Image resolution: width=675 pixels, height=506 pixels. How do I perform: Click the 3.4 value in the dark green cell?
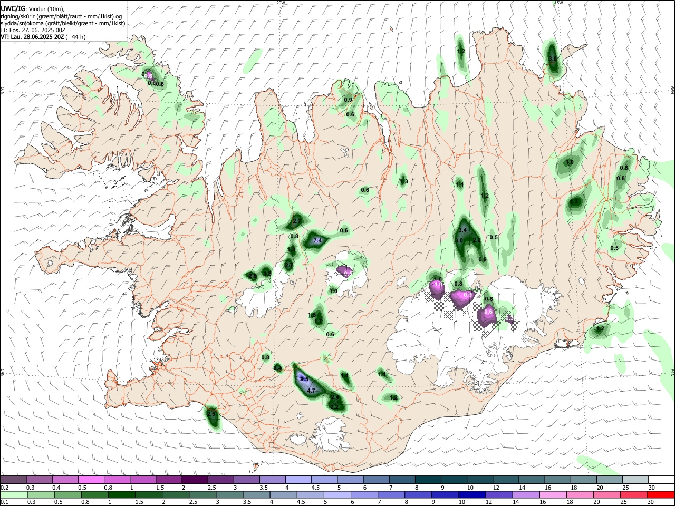[463, 230]
